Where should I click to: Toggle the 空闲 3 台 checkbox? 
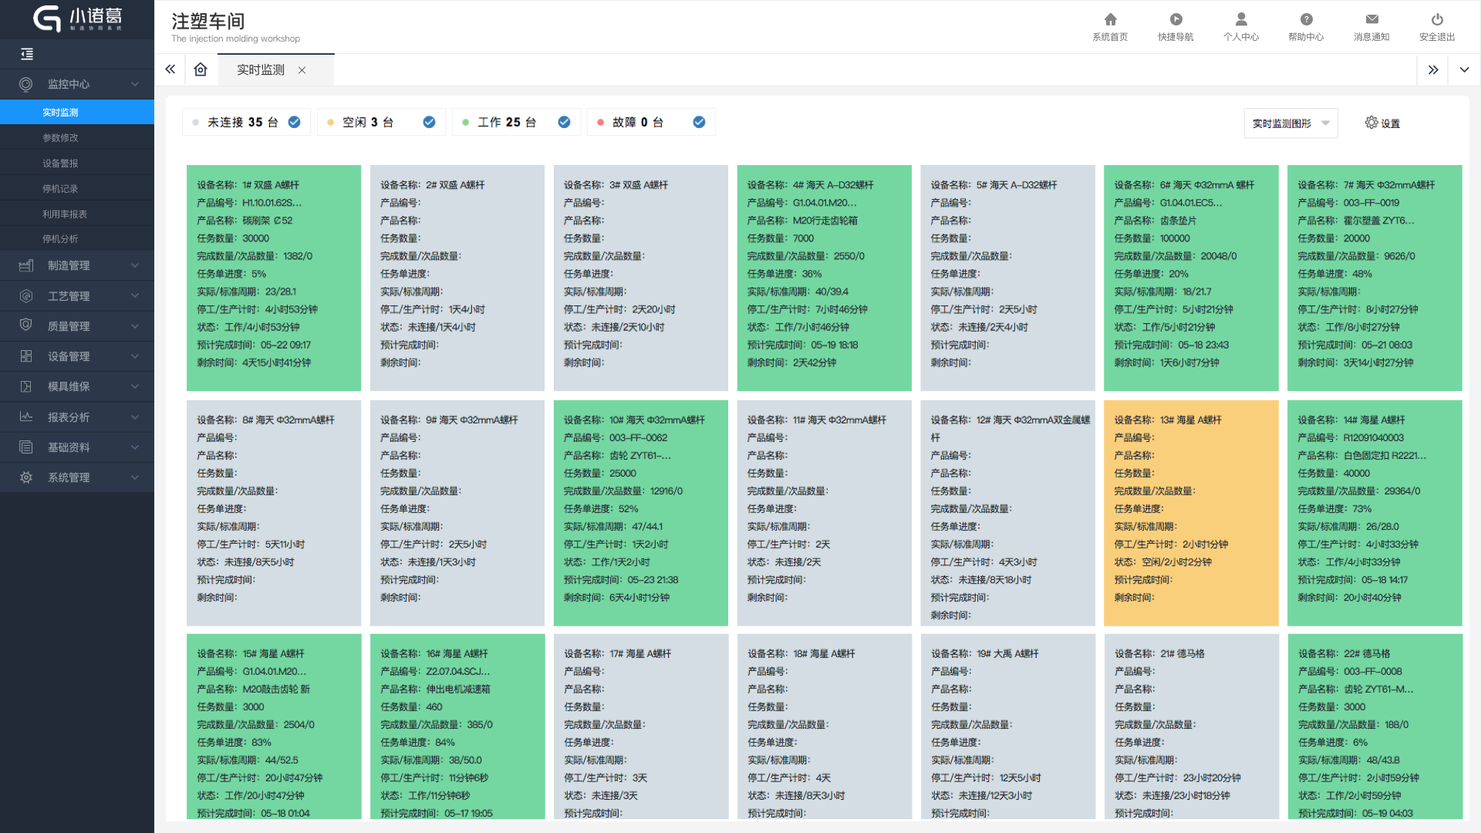429,122
